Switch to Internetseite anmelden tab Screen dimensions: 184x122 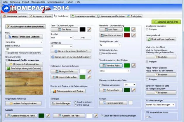click(83, 16)
